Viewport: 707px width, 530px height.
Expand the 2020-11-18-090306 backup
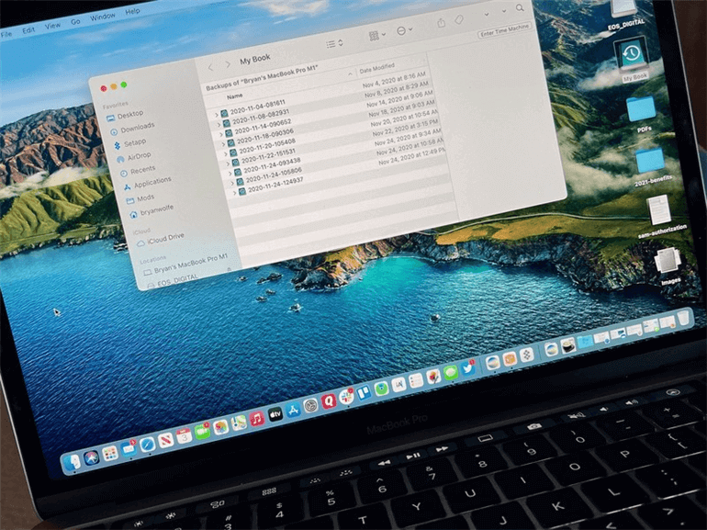[223, 144]
